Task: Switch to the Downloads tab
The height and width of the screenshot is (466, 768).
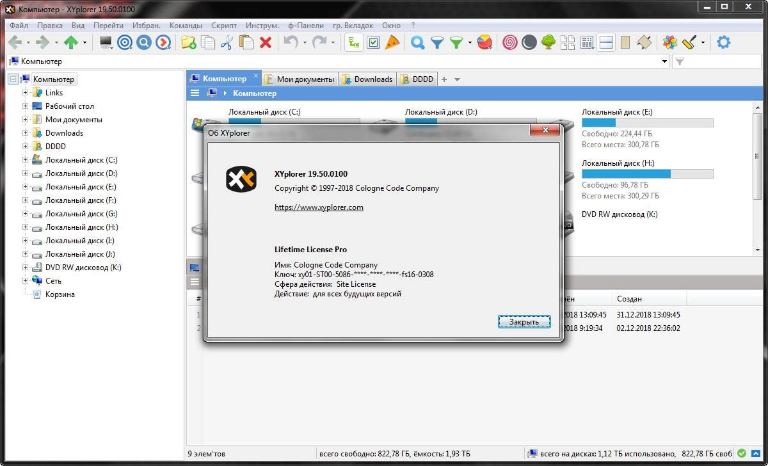Action: coord(367,79)
